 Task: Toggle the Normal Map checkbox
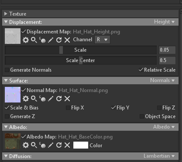tap(24, 90)
